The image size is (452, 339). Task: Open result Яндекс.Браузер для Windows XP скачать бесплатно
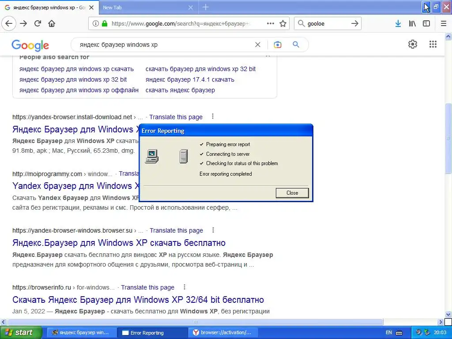pyautogui.click(x=119, y=243)
